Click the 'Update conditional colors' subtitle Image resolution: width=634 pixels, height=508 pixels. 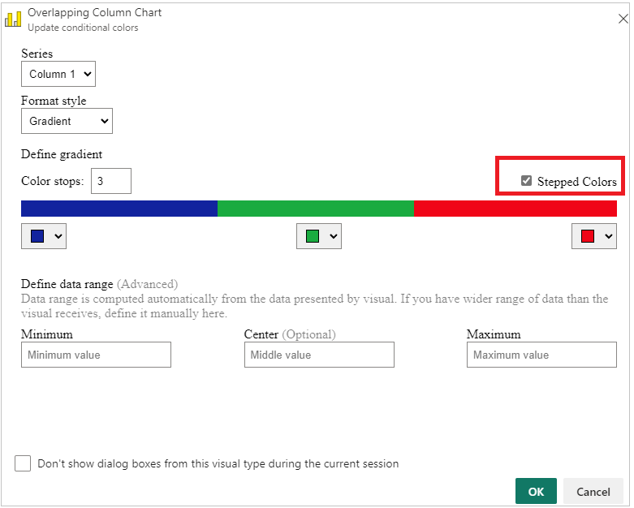tap(83, 28)
